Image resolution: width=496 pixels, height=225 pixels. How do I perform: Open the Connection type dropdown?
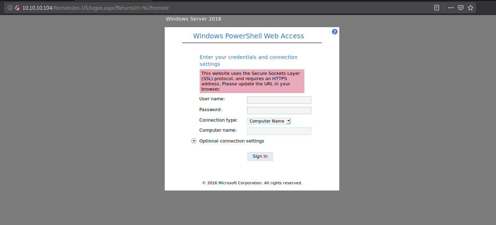tap(269, 121)
